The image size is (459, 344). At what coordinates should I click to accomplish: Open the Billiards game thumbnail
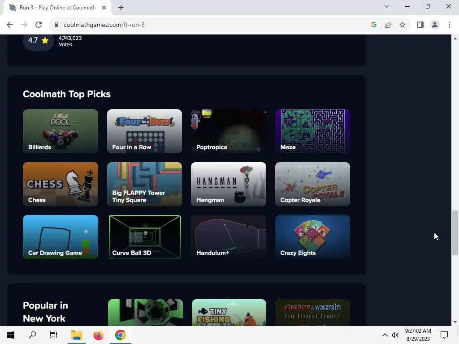[x=61, y=131]
